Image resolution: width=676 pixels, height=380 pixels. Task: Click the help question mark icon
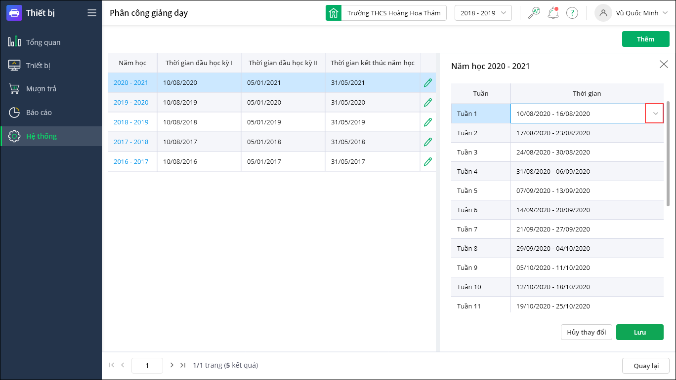[x=572, y=13]
